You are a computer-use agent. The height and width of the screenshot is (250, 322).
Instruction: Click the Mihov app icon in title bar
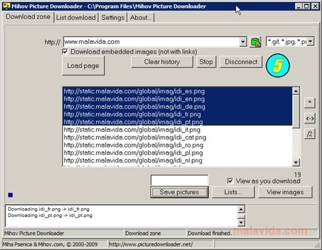pyautogui.click(x=6, y=6)
